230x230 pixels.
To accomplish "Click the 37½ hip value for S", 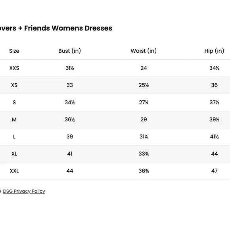I will [x=214, y=102].
